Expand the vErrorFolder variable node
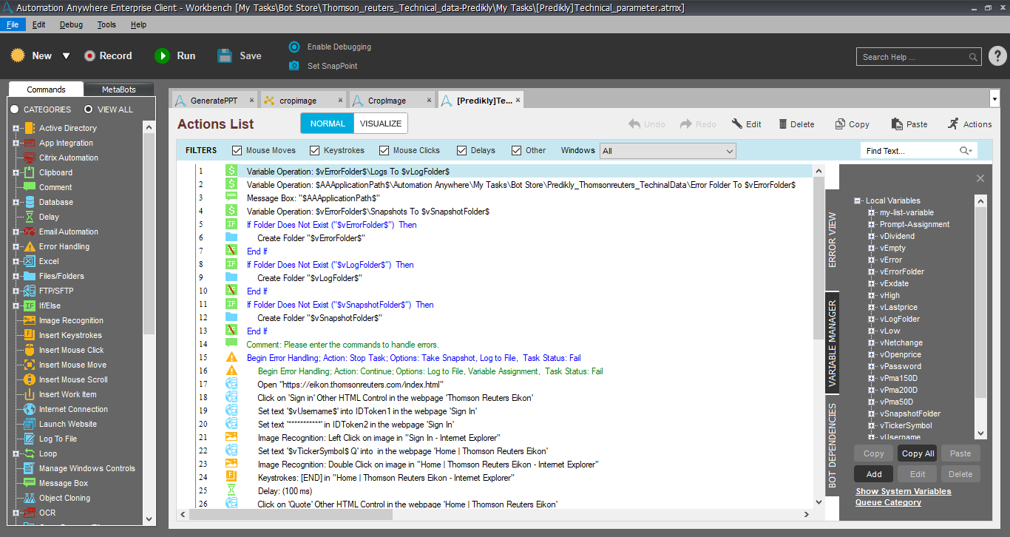Viewport: 1010px width, 537px height. (872, 271)
